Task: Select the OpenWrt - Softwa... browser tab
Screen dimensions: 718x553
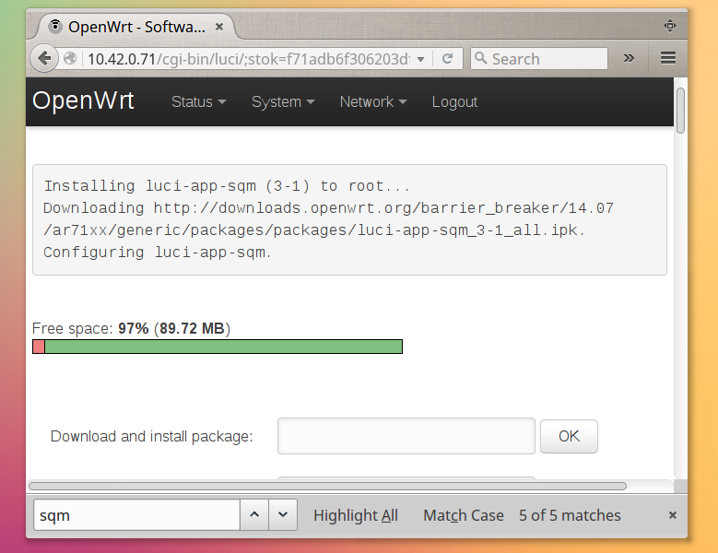Action: point(135,27)
